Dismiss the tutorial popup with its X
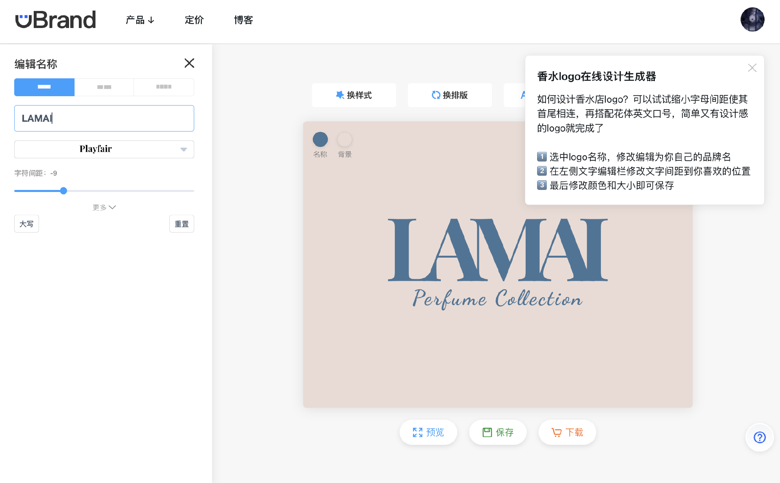This screenshot has height=483, width=780. coord(752,68)
